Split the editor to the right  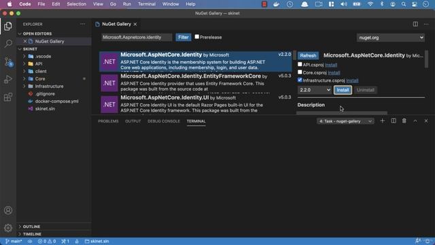pos(415,24)
